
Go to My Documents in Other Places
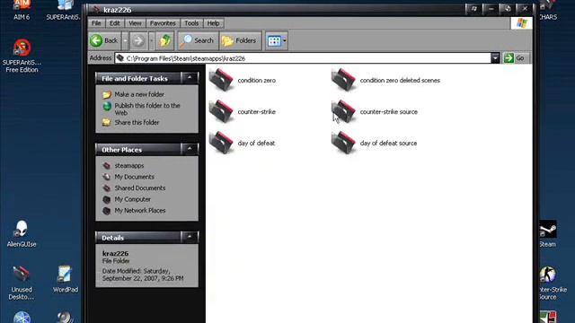pyautogui.click(x=134, y=177)
